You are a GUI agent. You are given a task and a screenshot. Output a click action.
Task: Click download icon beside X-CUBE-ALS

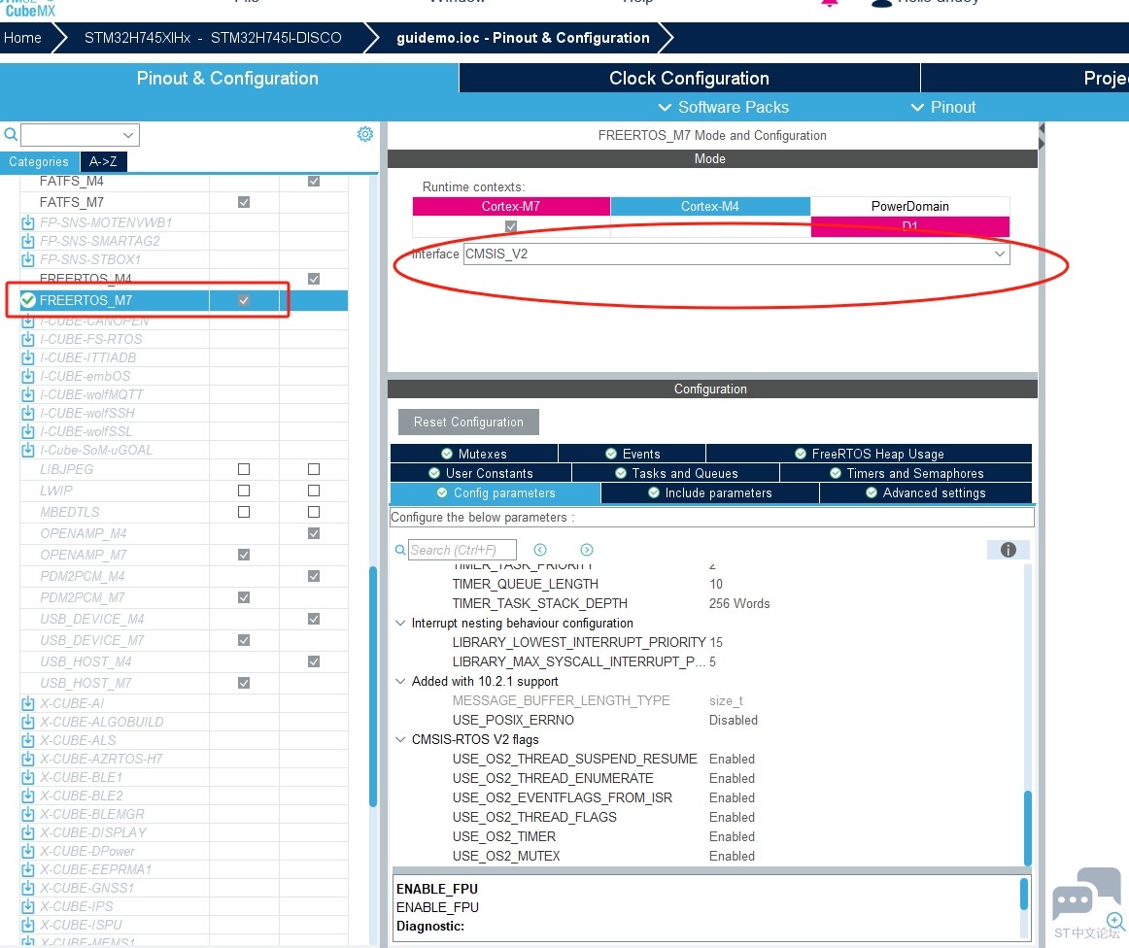[x=28, y=740]
